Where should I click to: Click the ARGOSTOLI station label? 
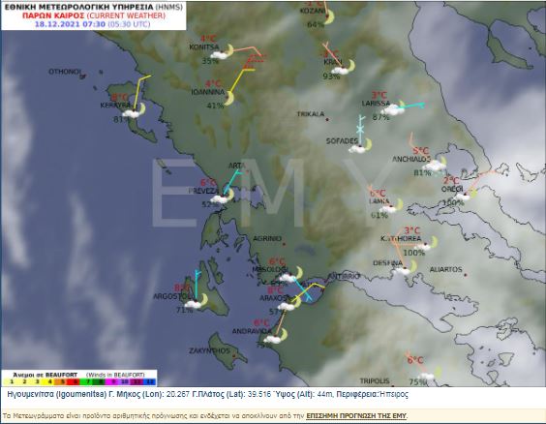pos(172,296)
